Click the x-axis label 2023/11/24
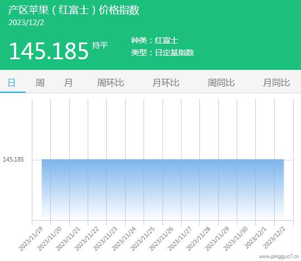This screenshot has height=261, width=301. pyautogui.click(x=124, y=239)
